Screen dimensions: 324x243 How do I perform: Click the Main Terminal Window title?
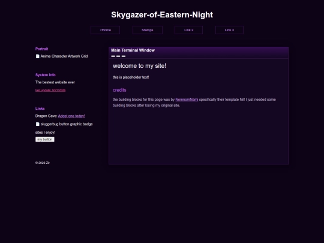[x=133, y=50]
